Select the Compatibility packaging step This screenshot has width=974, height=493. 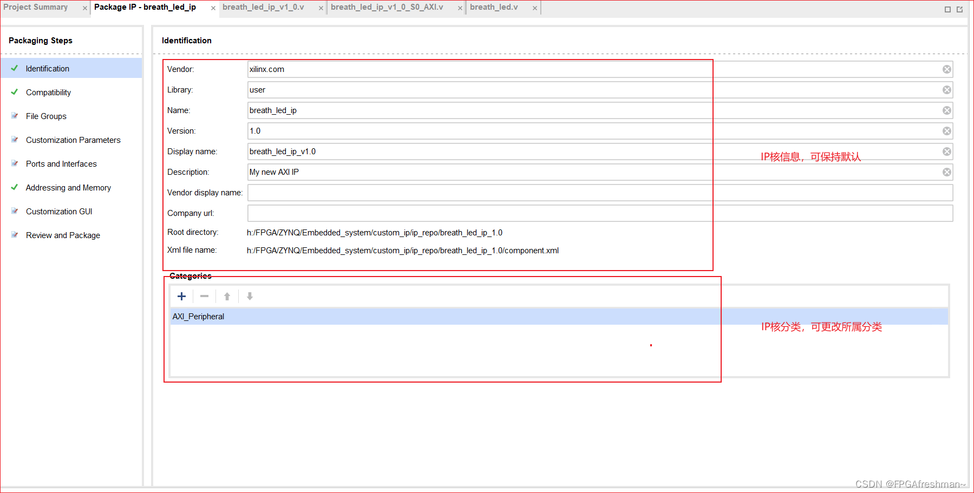pos(48,92)
